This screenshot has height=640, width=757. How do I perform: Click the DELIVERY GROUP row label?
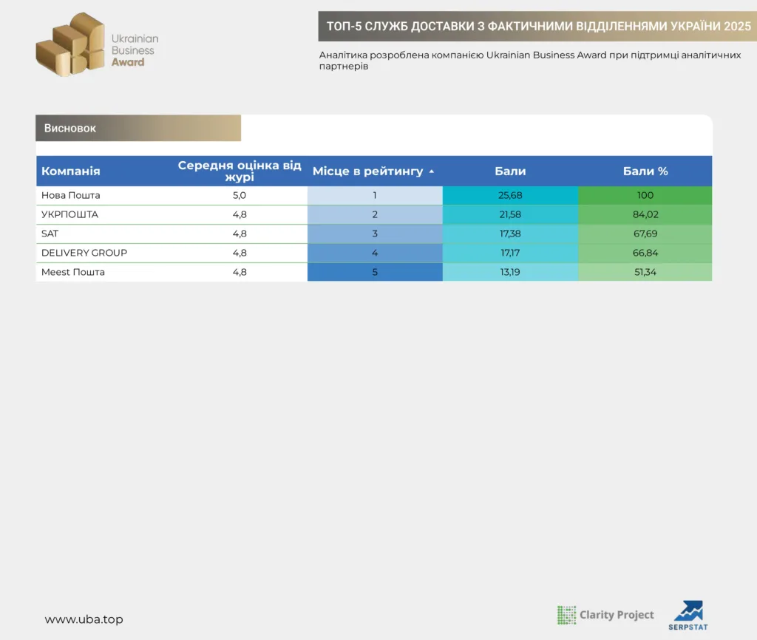(84, 253)
